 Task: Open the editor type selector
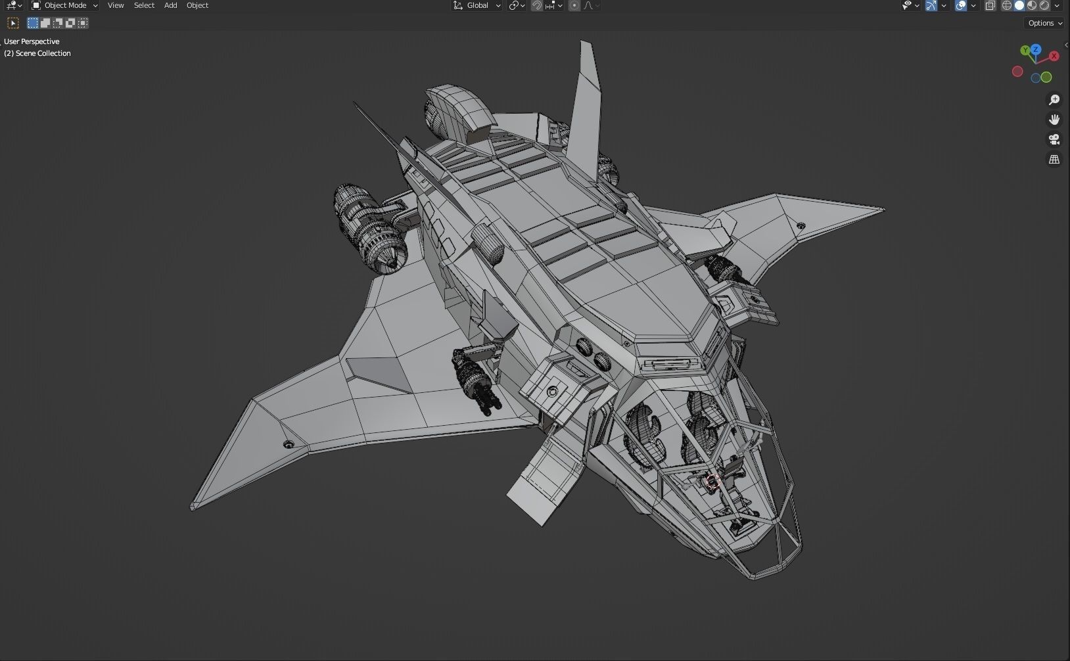(x=14, y=5)
